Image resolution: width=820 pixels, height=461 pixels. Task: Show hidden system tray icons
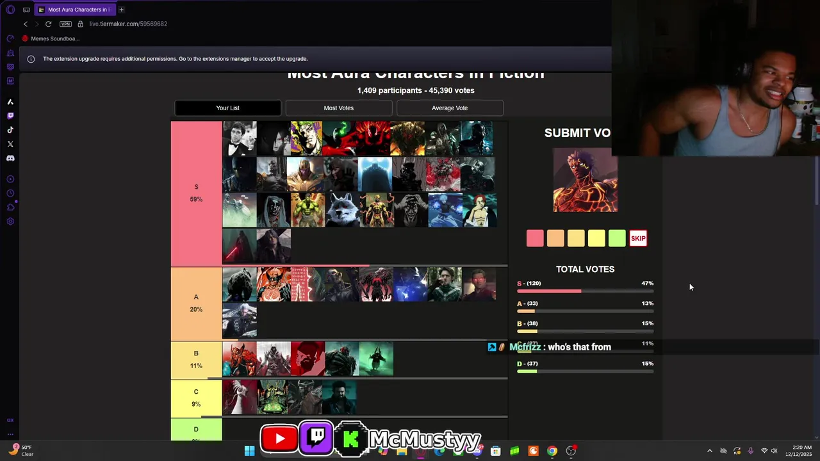[709, 451]
